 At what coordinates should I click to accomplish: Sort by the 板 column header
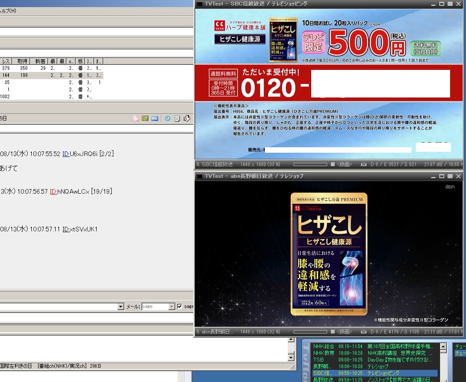[80, 61]
